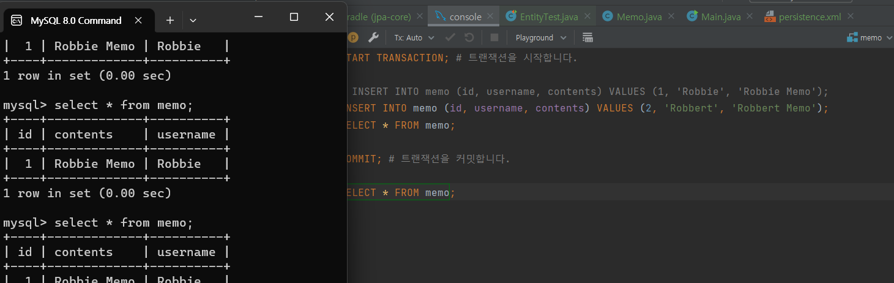Open the query settings wrench icon

373,37
